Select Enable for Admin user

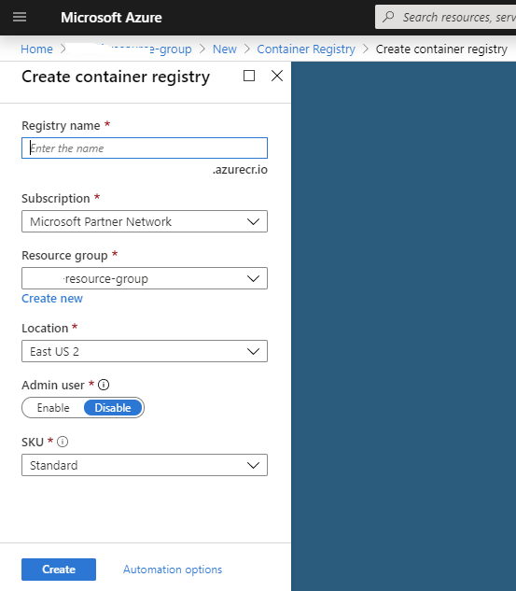click(53, 408)
